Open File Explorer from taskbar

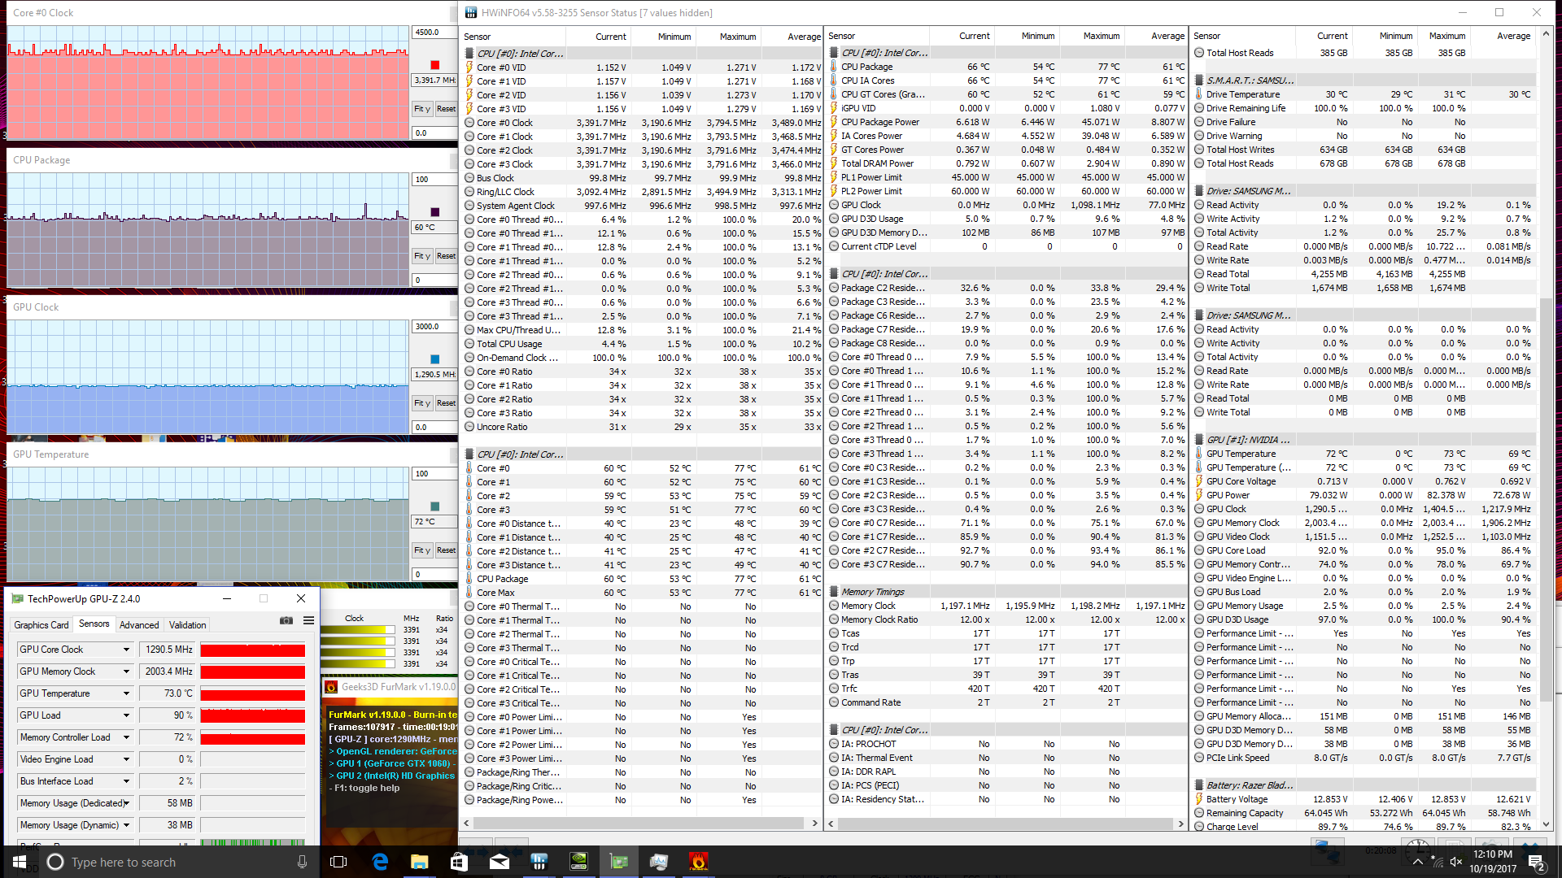[419, 861]
